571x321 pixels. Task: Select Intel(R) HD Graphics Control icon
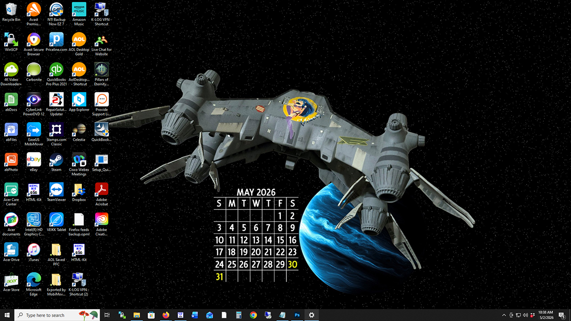[x=34, y=224]
